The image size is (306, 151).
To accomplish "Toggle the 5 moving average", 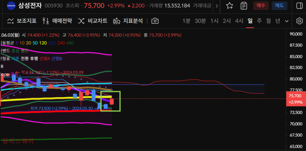I will coord(17,43).
